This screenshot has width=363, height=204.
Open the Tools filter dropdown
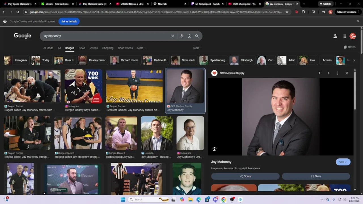(x=197, y=48)
